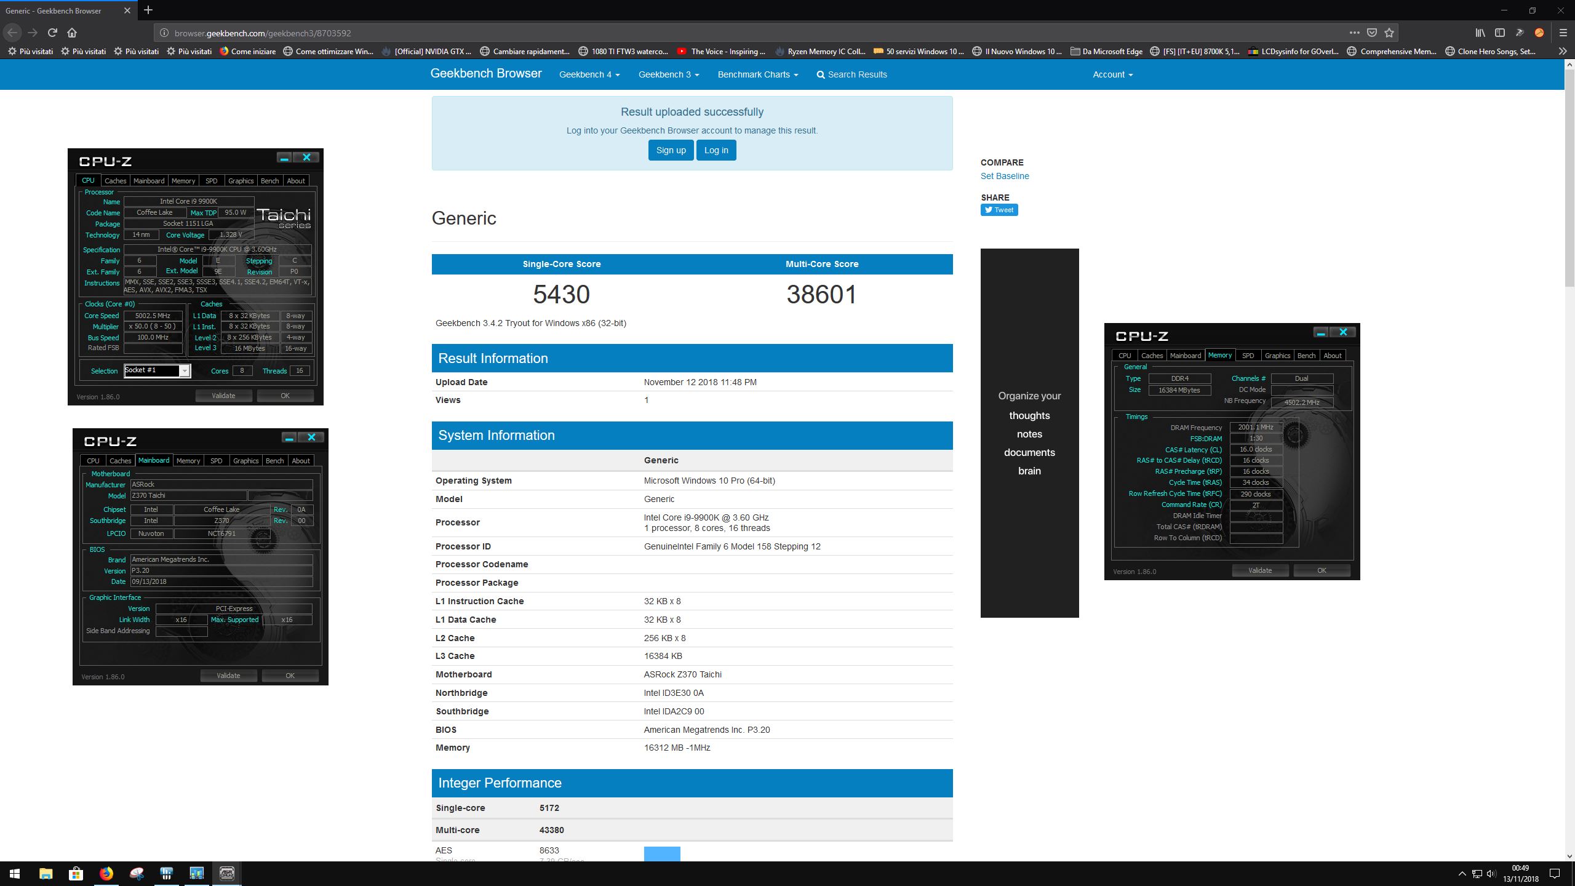Toggle the Firefox sidebar view icon
Viewport: 1575px width, 886px height.
coord(1500,33)
